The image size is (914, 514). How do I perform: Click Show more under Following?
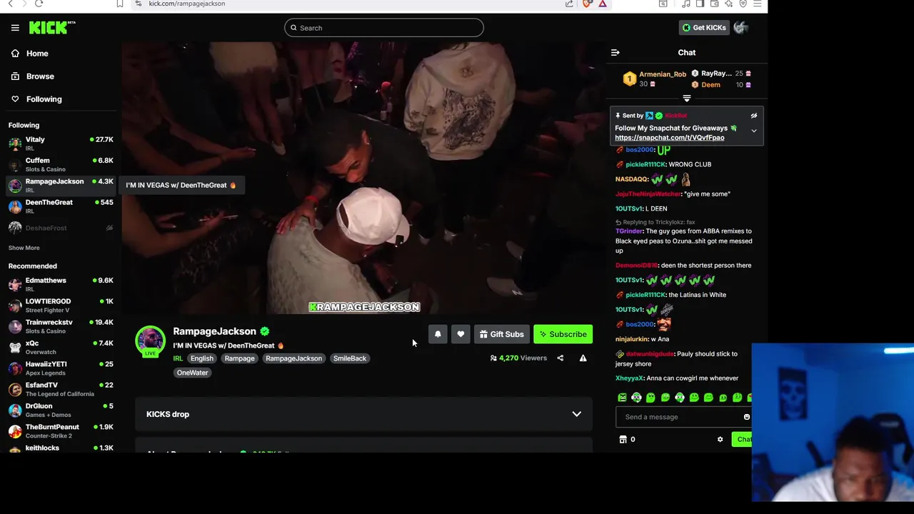[24, 248]
